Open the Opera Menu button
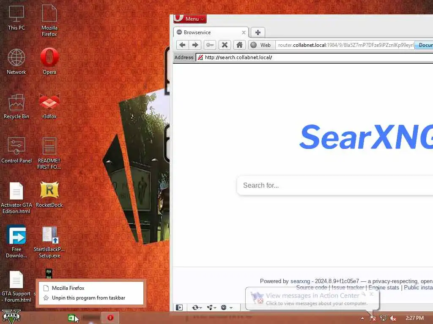Screen dimensions: 433x324 190,19
